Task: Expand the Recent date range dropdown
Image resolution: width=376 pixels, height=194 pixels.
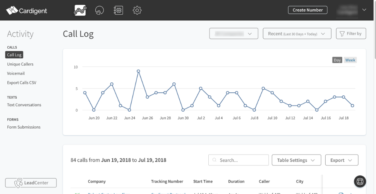Action: [297, 34]
